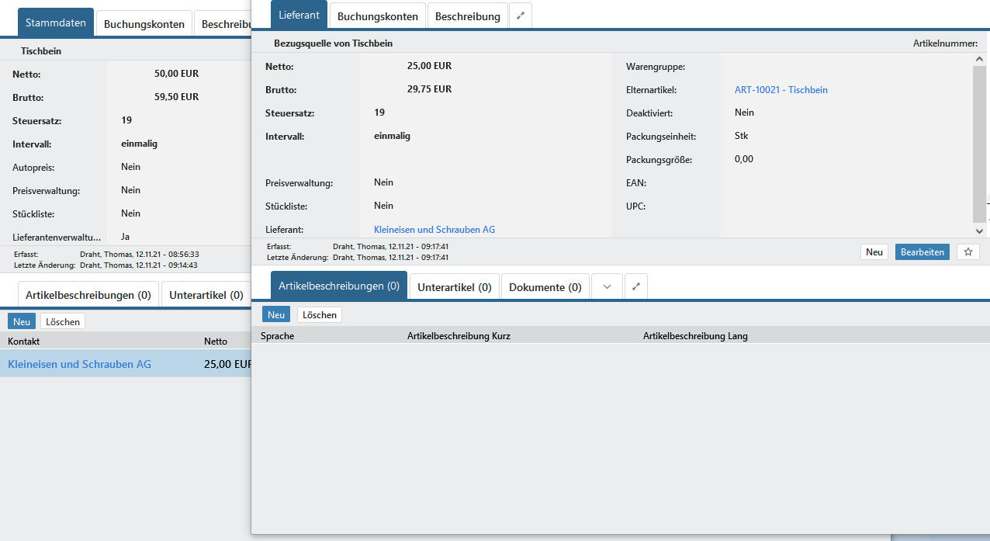Select the Buchungskonten tab next to Lieferant
The height and width of the screenshot is (541, 990).
point(378,16)
